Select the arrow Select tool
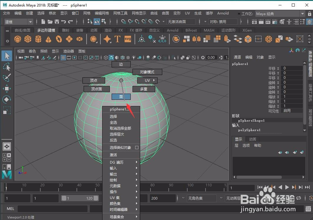 click(x=7, y=56)
